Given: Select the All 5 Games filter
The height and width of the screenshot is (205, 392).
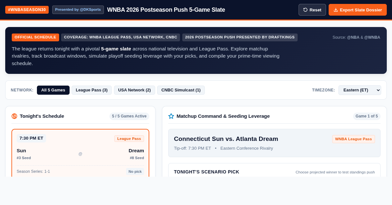Looking at the screenshot, I should 53,90.
